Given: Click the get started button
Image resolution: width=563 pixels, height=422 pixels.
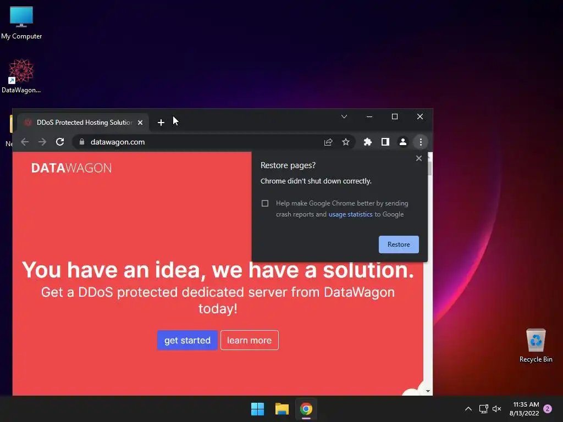Looking at the screenshot, I should (187, 340).
